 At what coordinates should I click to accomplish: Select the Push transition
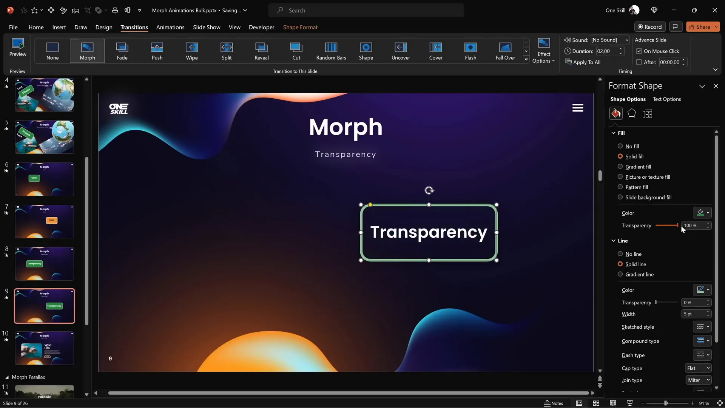pyautogui.click(x=157, y=51)
